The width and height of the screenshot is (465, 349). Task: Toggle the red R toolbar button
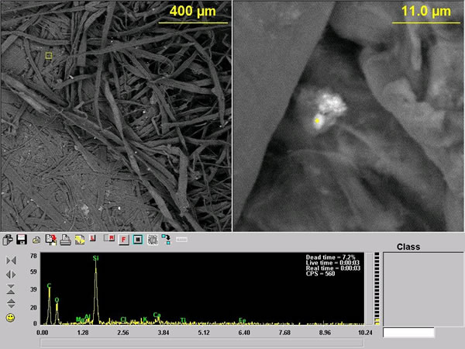point(109,238)
